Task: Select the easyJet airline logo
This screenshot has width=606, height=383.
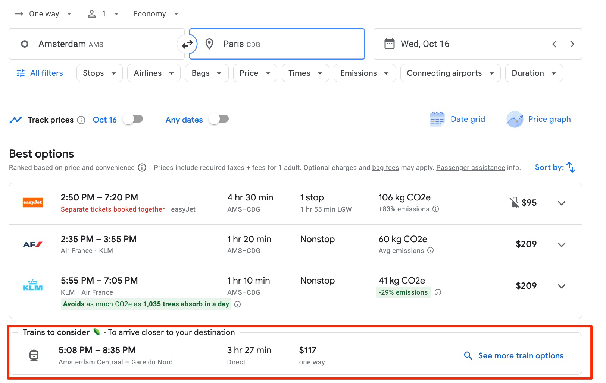Action: [32, 203]
